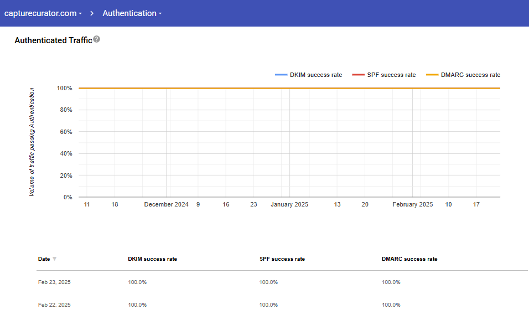Screen dimensions: 529x315
Task: Click the DKIM success rate column header
Action: click(152, 259)
